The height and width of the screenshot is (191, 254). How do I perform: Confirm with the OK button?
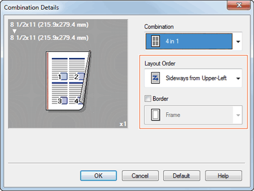99,176
